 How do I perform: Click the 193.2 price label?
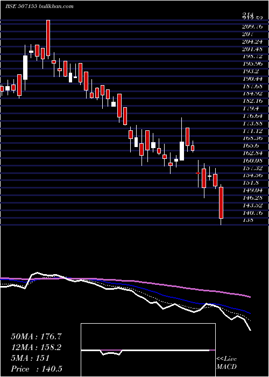250,71
